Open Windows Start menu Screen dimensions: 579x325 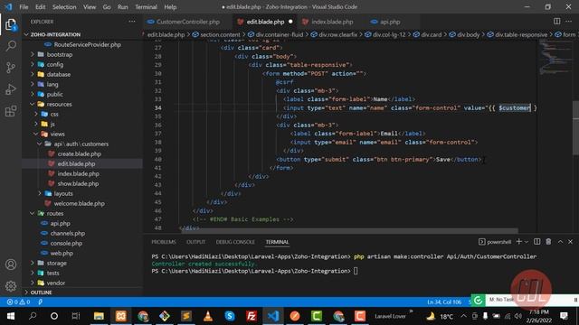tap(11, 316)
